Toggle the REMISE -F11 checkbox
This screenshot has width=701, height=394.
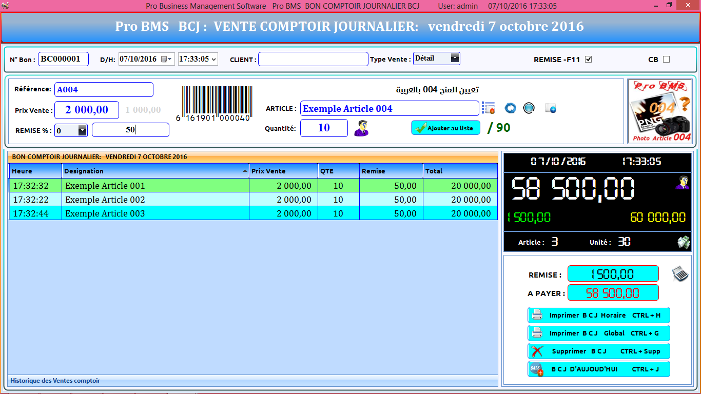588,59
